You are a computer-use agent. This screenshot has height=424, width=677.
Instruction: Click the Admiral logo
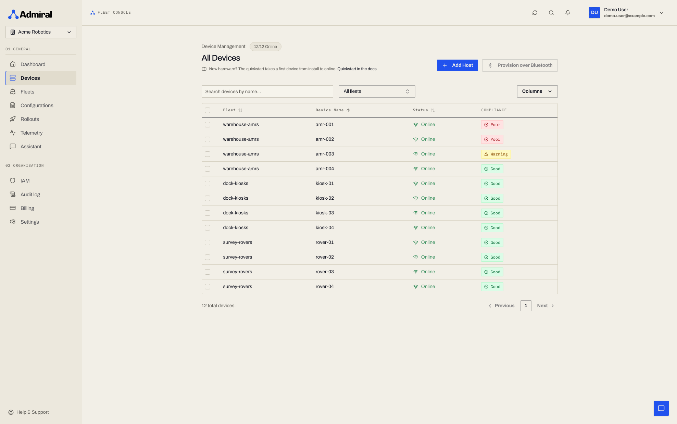click(x=30, y=14)
